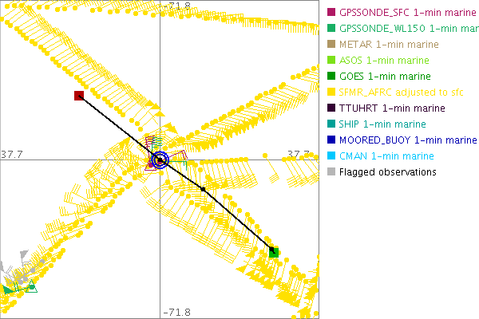Select the SFMR_AFRC adjusted to sfc label
Viewport: 479px width, 319px height.
click(401, 93)
